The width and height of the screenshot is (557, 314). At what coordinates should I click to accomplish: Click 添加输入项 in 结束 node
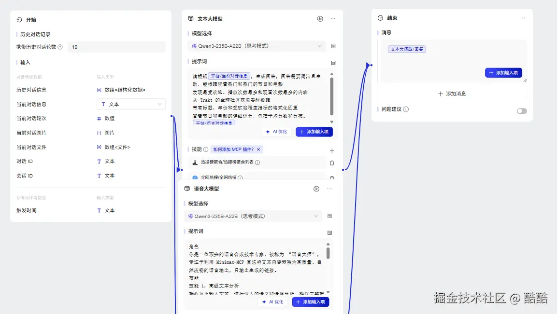tap(503, 73)
